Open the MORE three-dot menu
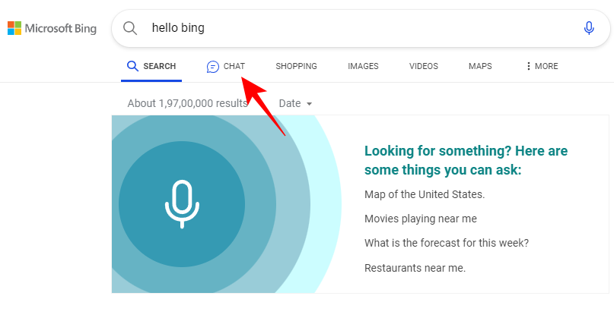 [x=542, y=67]
